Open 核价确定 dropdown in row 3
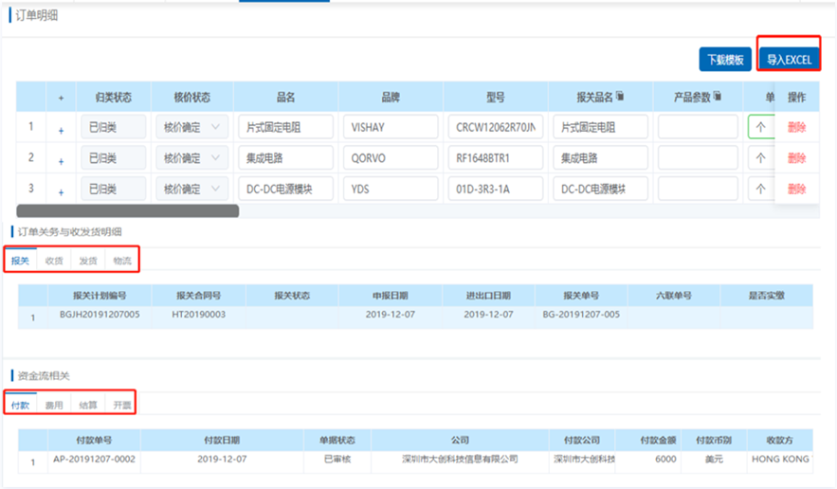This screenshot has height=489, width=837. point(215,190)
